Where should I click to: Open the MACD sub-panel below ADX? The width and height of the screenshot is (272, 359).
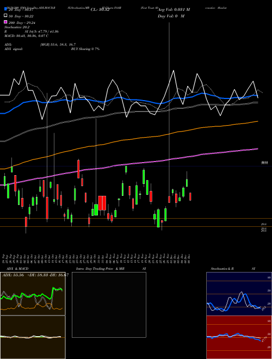pos(33,337)
